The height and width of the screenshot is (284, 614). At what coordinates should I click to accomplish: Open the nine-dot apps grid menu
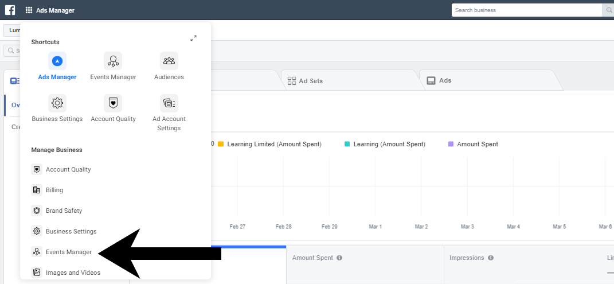29,10
